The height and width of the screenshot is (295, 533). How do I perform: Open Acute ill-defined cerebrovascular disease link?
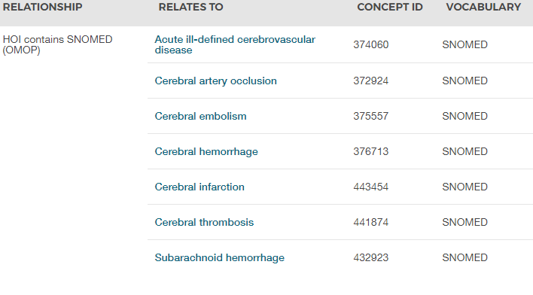click(235, 44)
